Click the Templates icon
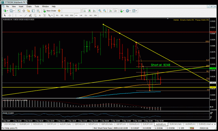The width and height of the screenshot is (218, 131). [134, 11]
